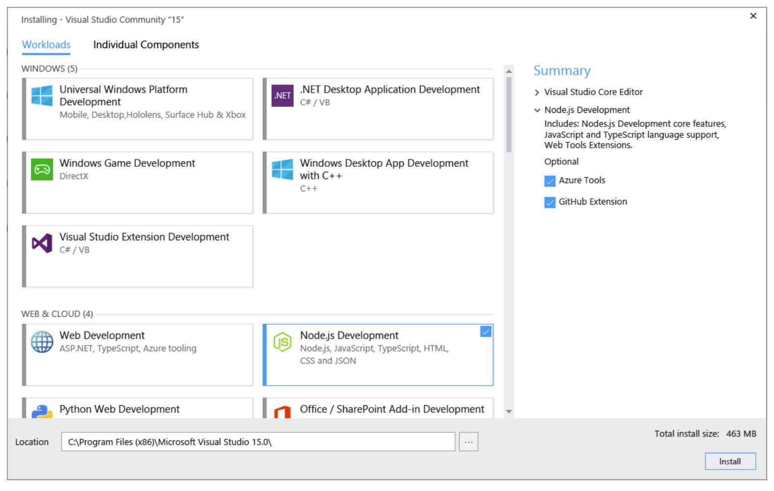Uncheck the GitHub Extension checkbox

[550, 203]
